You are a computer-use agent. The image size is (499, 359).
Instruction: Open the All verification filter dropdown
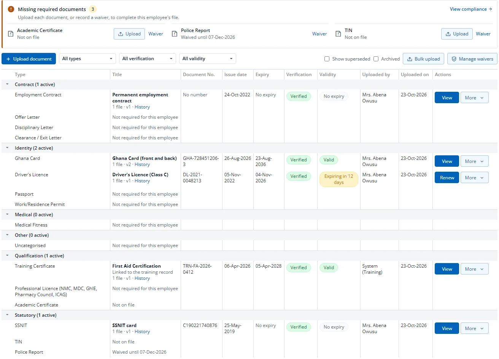point(147,59)
